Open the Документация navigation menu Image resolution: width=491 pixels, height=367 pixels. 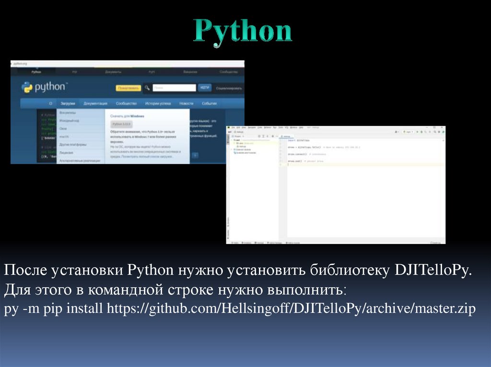95,103
